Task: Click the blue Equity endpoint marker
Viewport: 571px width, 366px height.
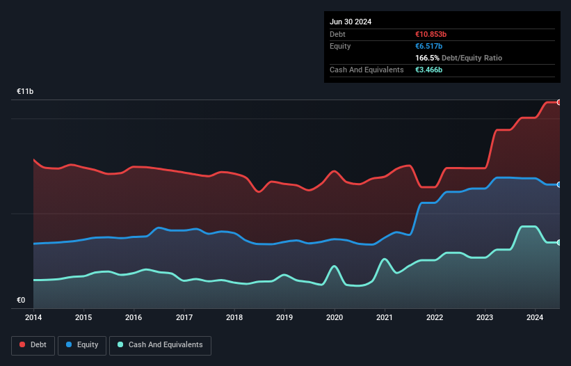Action: [559, 184]
